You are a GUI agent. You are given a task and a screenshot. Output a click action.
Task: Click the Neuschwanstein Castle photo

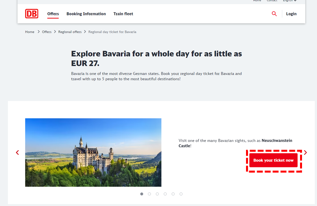93,153
